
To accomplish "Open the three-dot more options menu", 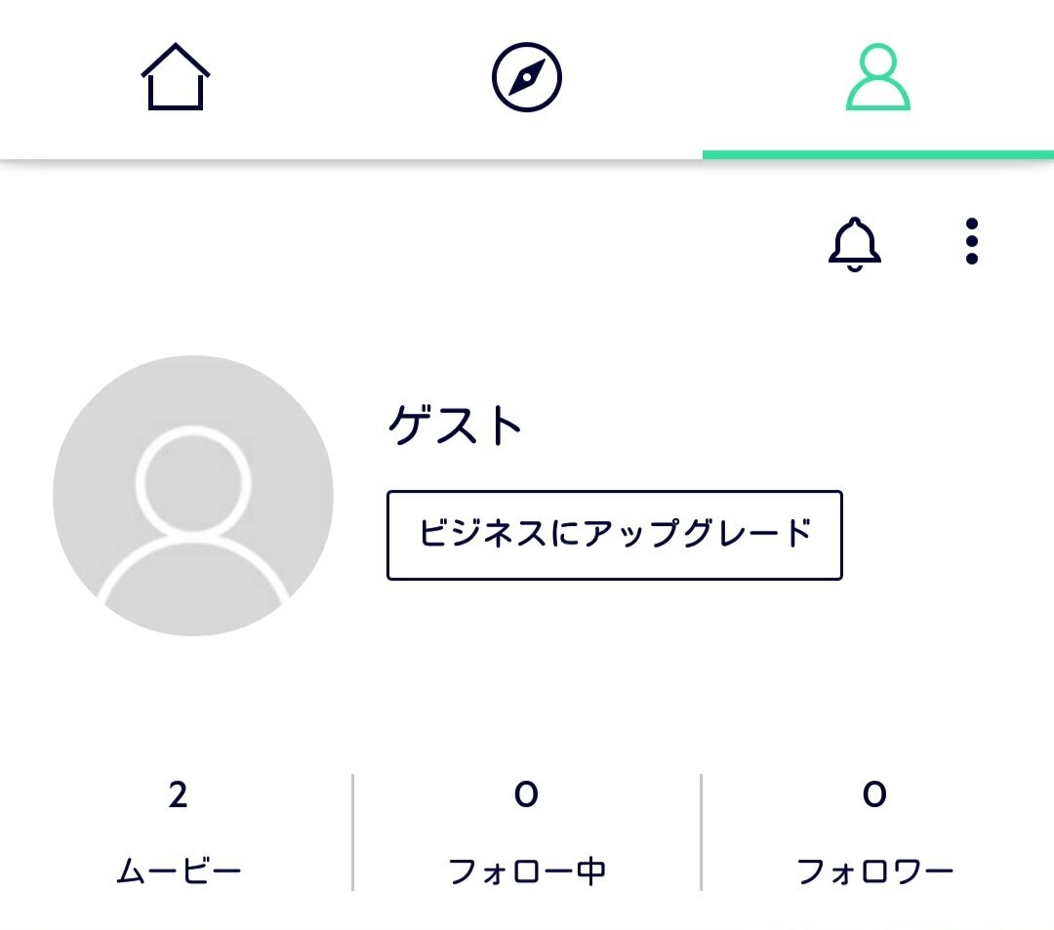I will click(971, 241).
